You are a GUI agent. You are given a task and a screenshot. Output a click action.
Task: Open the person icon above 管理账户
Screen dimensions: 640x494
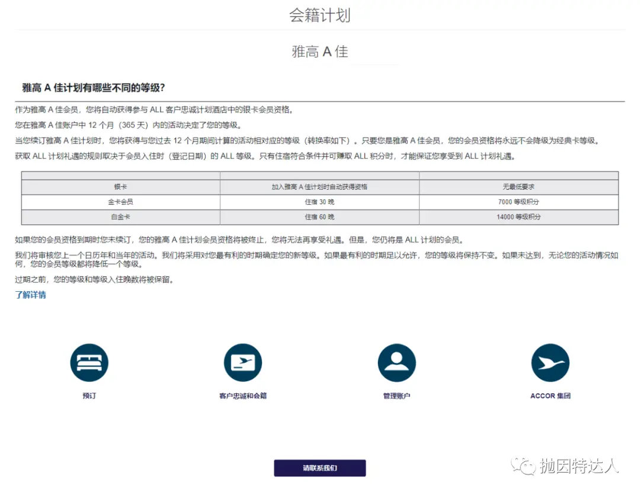click(x=396, y=362)
